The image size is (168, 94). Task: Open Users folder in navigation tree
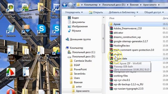coord(75,78)
